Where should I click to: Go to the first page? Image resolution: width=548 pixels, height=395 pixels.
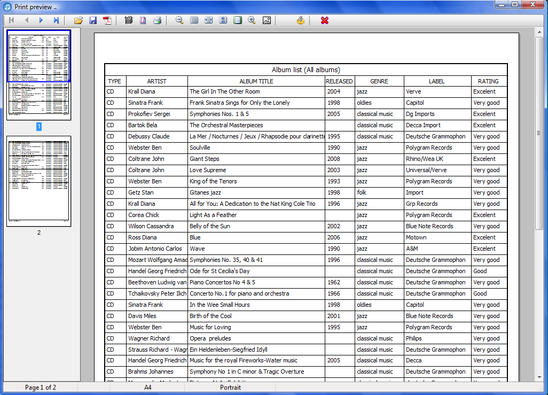(x=11, y=20)
